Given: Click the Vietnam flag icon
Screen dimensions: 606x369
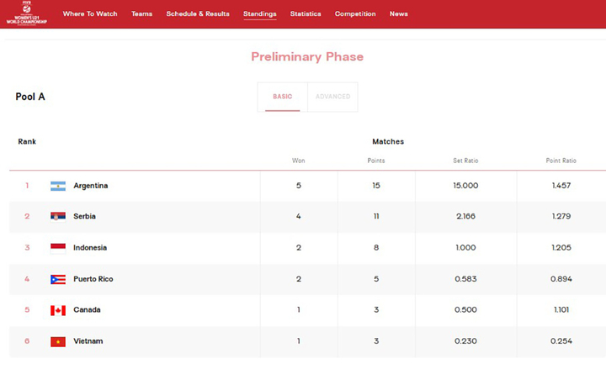Looking at the screenshot, I should point(58,341).
